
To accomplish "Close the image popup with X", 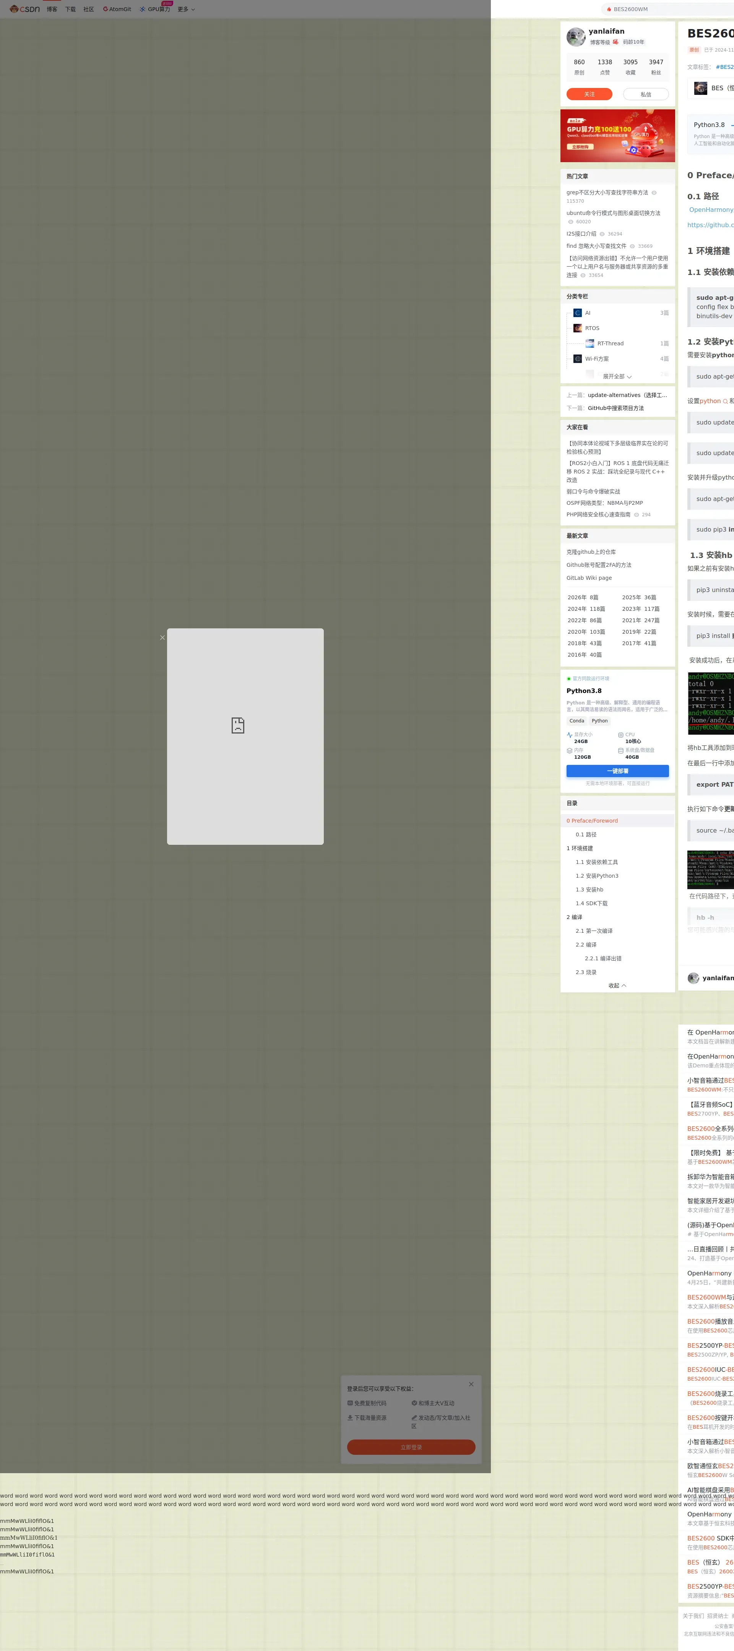I will [162, 638].
